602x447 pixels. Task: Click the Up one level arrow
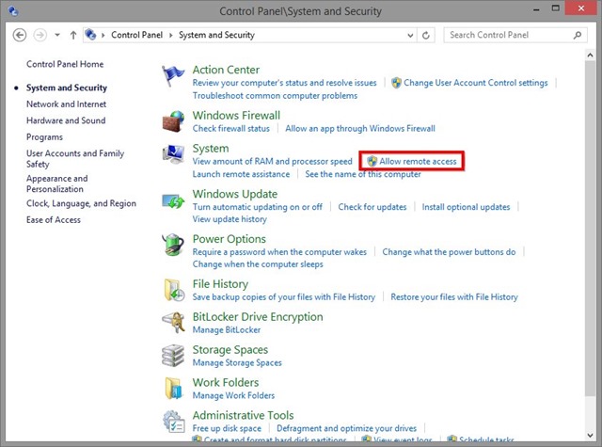[x=73, y=35]
